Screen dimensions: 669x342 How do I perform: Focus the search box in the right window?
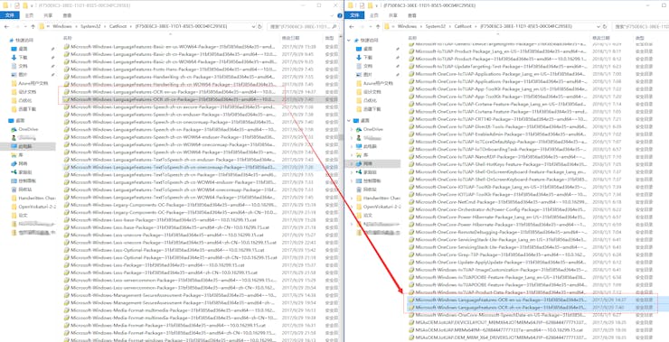pyautogui.click(x=640, y=26)
